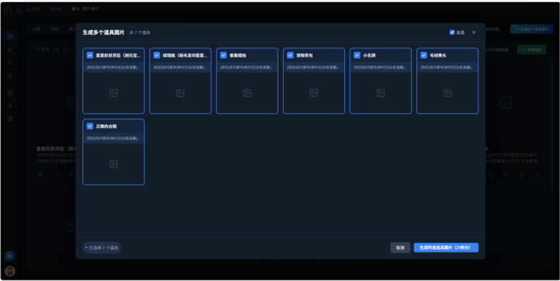Click description tags under 泛黄的合照 title

coord(113,138)
